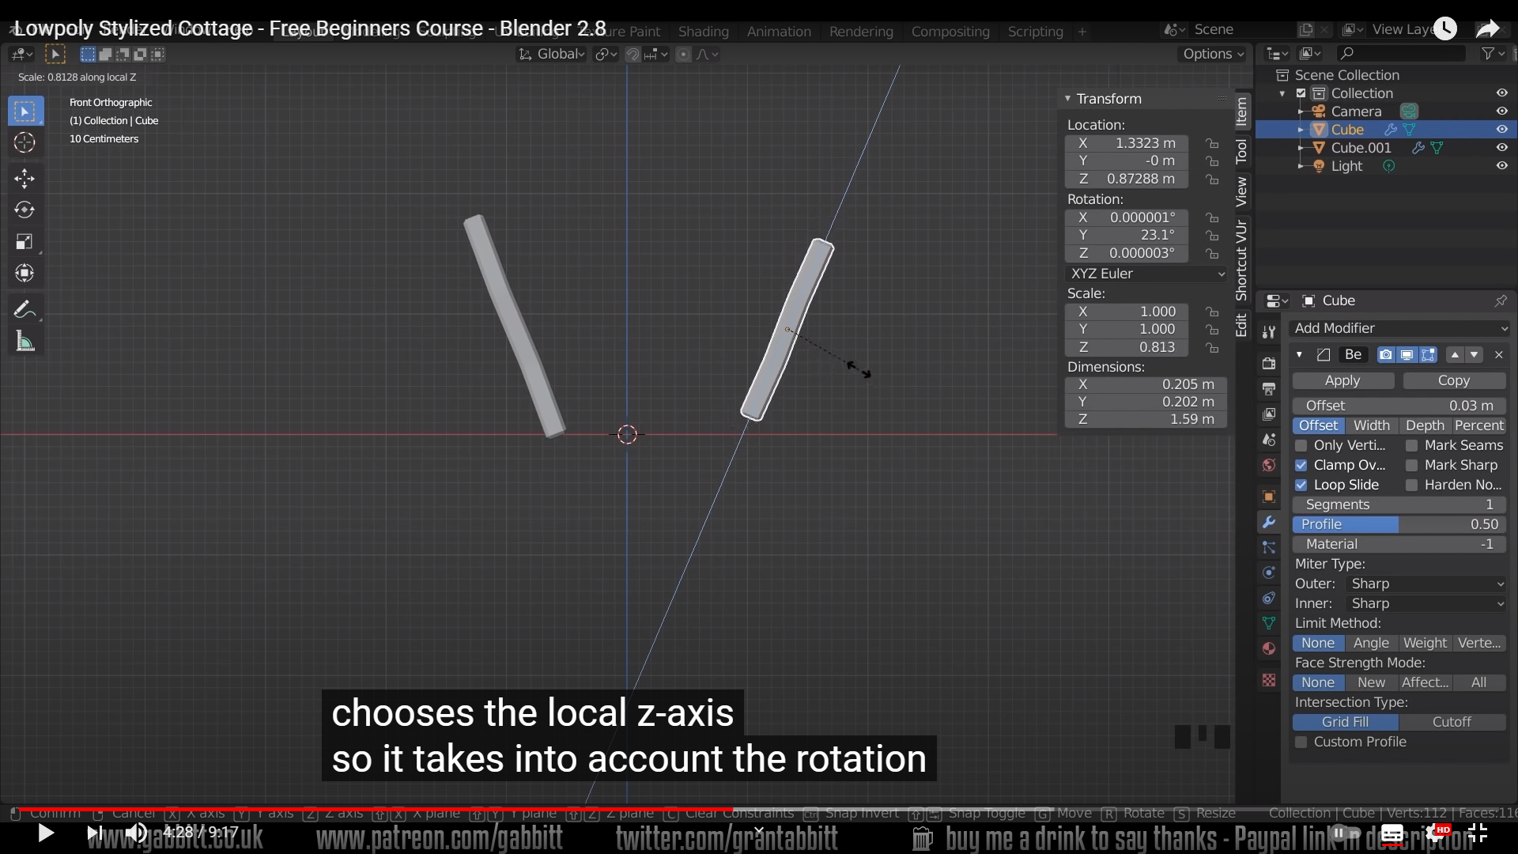Click the Apply modifier button
Screen dimensions: 1518x854
coord(1342,380)
